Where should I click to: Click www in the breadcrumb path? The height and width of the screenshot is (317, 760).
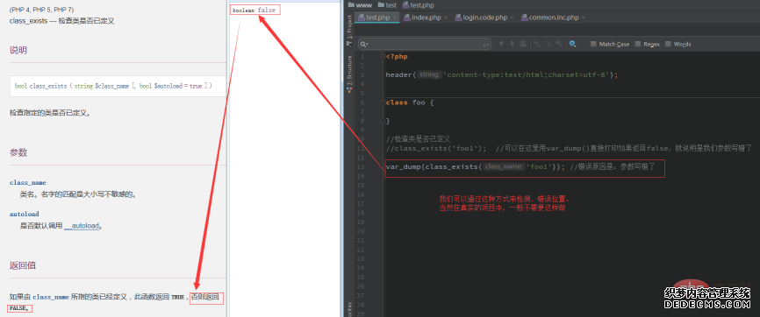(363, 5)
